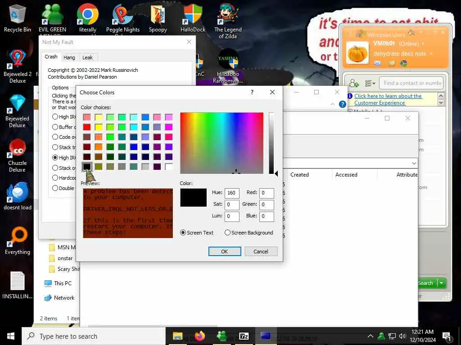The width and height of the screenshot is (461, 345).
Task: Select the Stack trash radio option
Action: tap(55, 147)
